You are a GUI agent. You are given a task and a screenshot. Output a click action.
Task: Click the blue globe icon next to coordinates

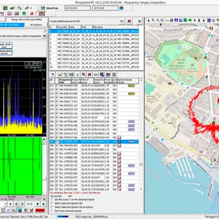click(122, 8)
